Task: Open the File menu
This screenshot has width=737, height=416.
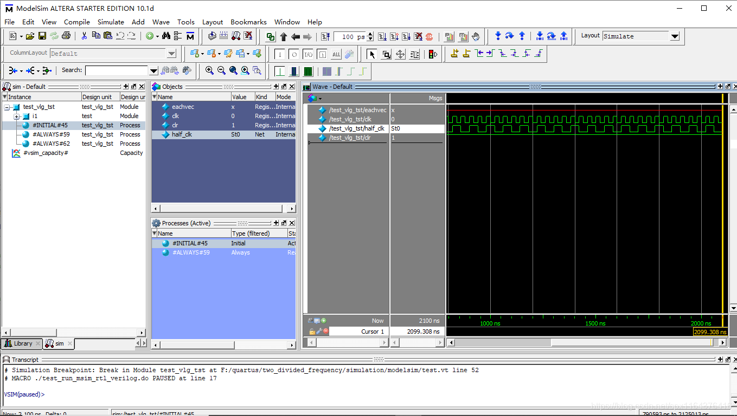Action: click(9, 22)
